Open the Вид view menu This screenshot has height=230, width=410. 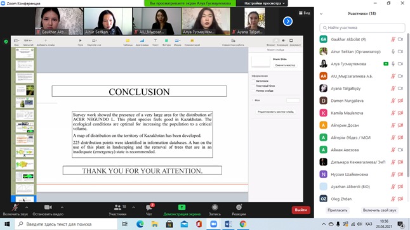tap(305, 13)
